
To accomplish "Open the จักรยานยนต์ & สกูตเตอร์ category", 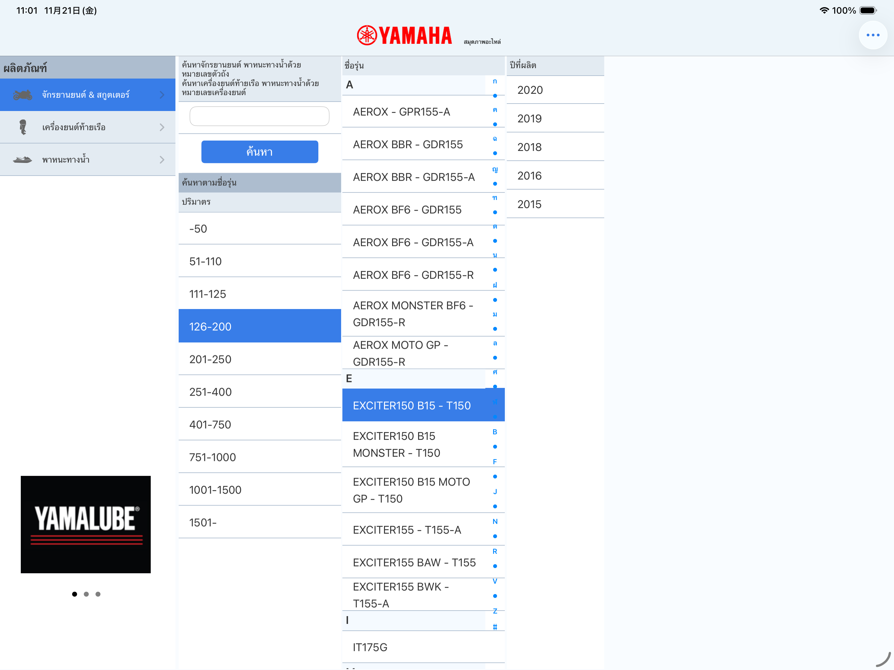I will point(88,95).
